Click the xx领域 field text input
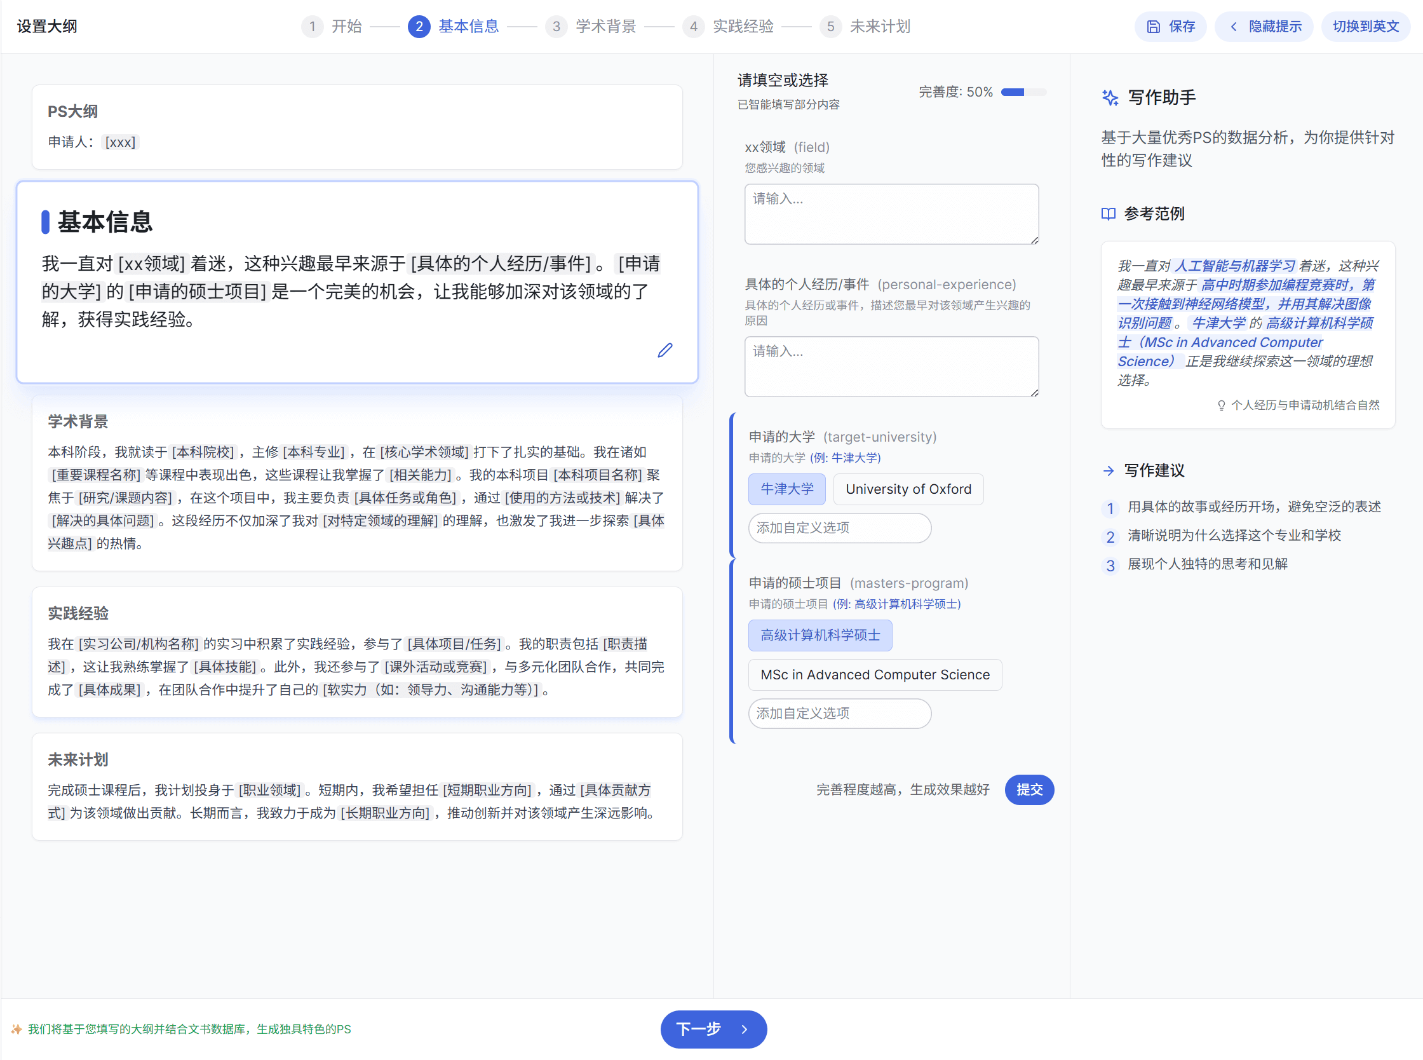Image resolution: width=1423 pixels, height=1060 pixels. pos(891,214)
